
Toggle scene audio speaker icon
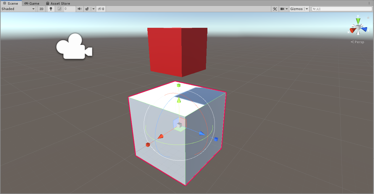click(x=79, y=9)
